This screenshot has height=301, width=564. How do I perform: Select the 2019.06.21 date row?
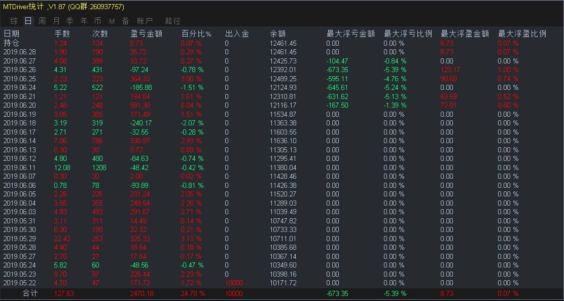click(x=19, y=96)
